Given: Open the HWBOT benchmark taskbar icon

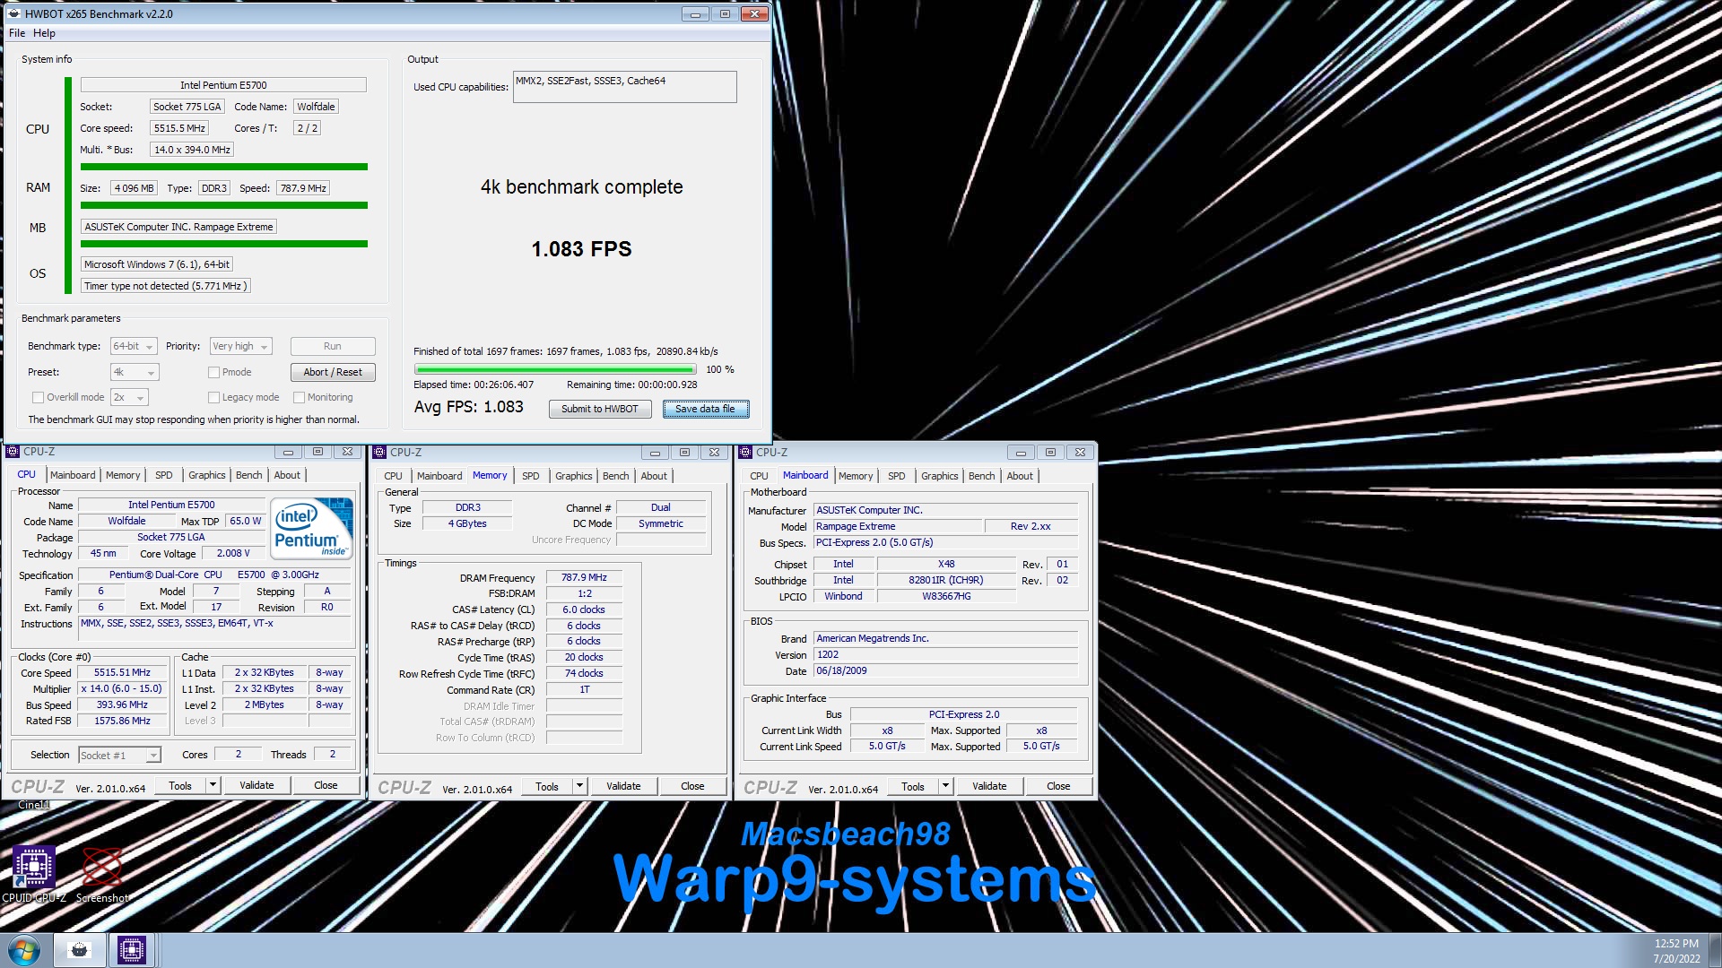Looking at the screenshot, I should tap(79, 950).
